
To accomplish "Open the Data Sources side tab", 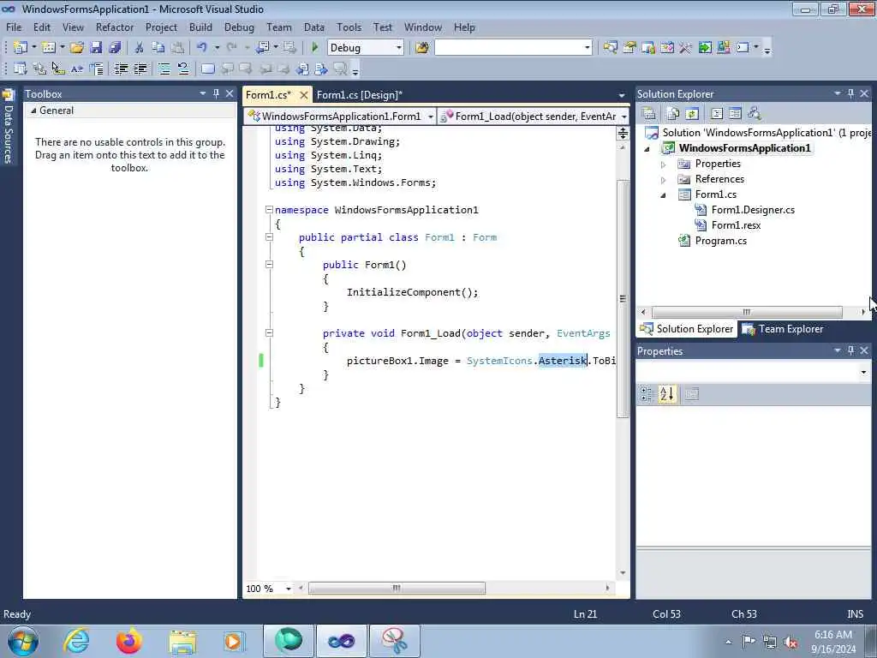I will pyautogui.click(x=9, y=127).
